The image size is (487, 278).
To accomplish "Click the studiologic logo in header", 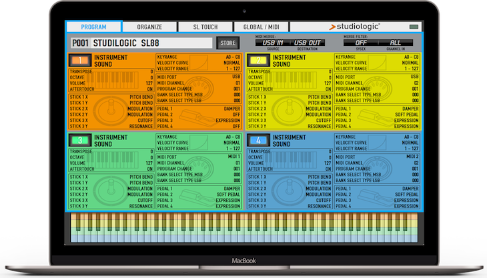I will click(x=354, y=27).
